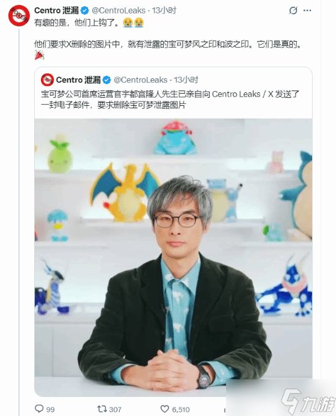Click Centro 泄漏 name in quoted post
The image size is (336, 416).
point(78,80)
